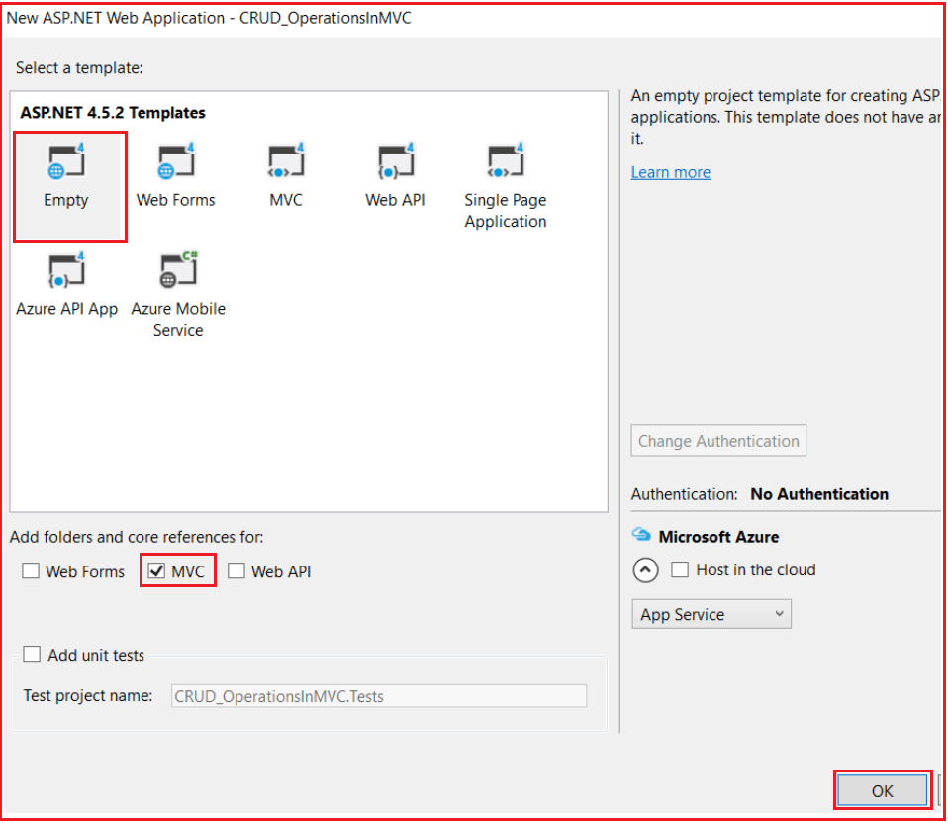The image size is (948, 823).
Task: Click the 'Add folders and core references for:' label
Action: 137,537
